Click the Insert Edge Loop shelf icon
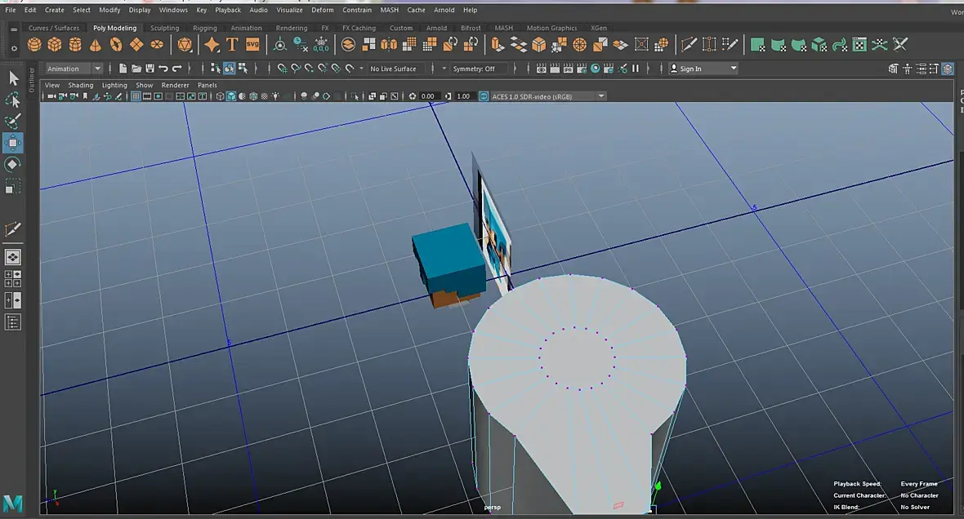 709,45
